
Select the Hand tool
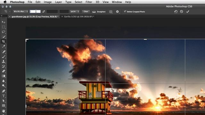(4, 111)
